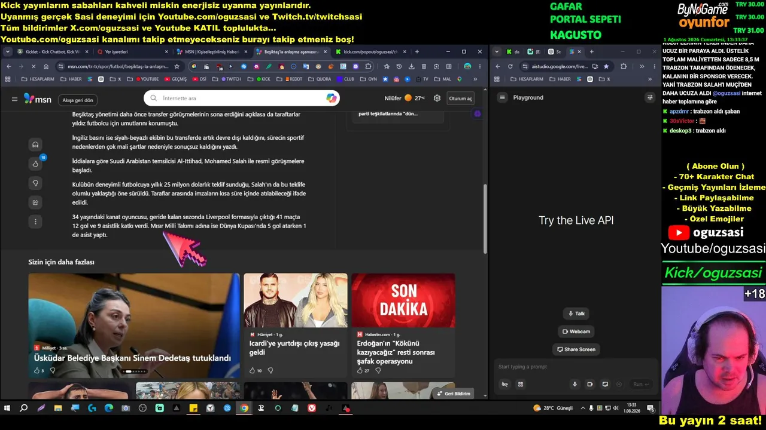
Task: Listen to the article with headphones icon
Action: 35,145
